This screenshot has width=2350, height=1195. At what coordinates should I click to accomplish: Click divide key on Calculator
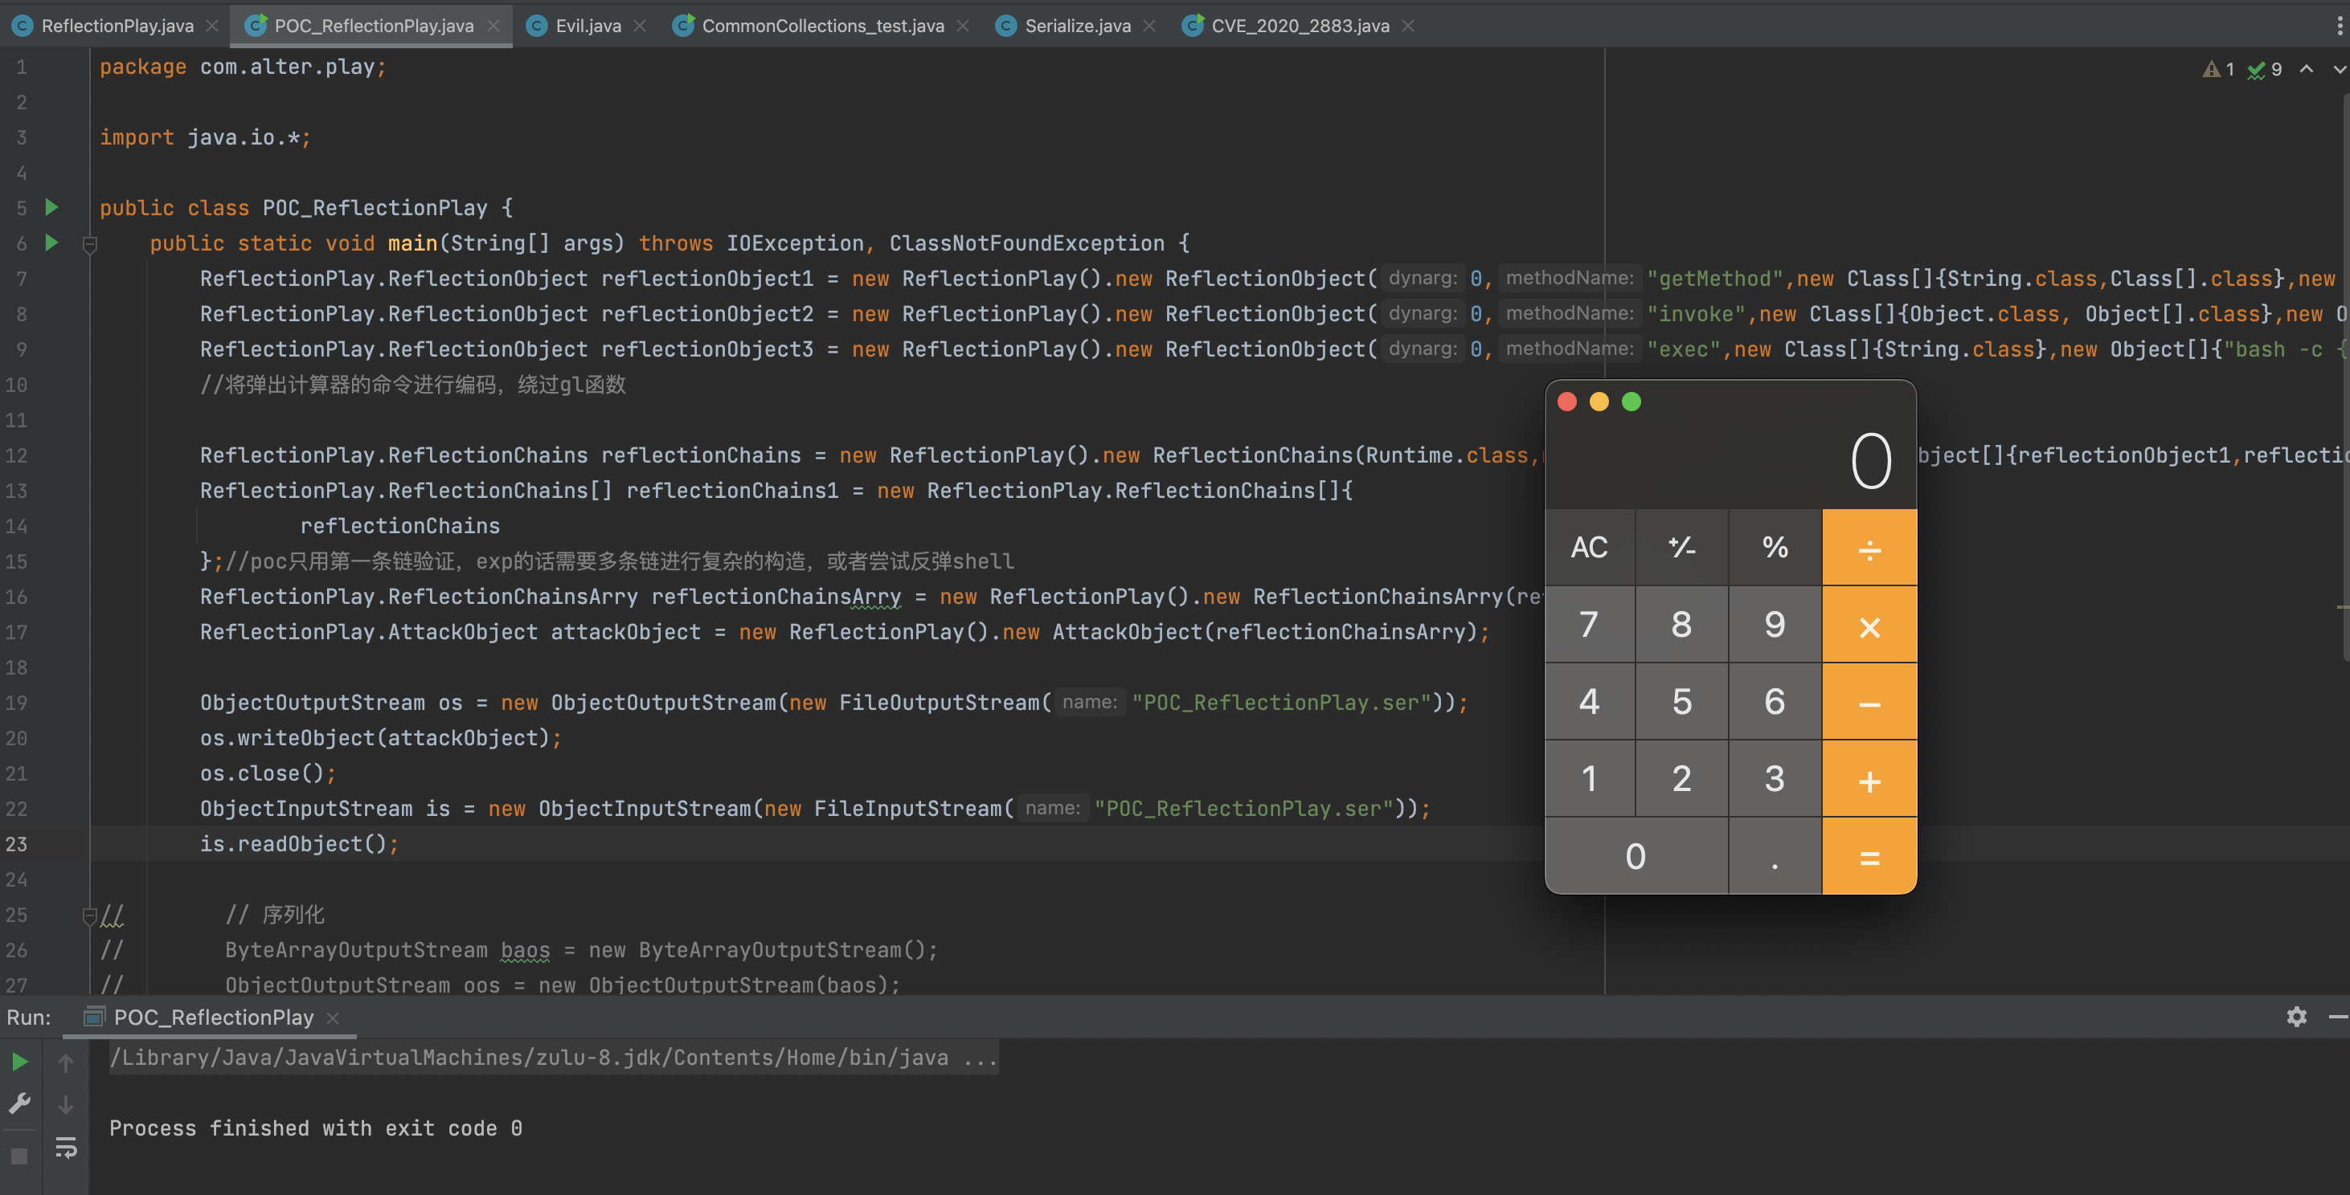coord(1869,547)
